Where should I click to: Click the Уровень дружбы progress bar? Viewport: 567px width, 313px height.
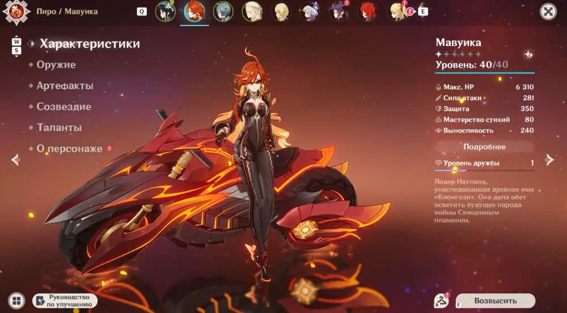tap(485, 170)
